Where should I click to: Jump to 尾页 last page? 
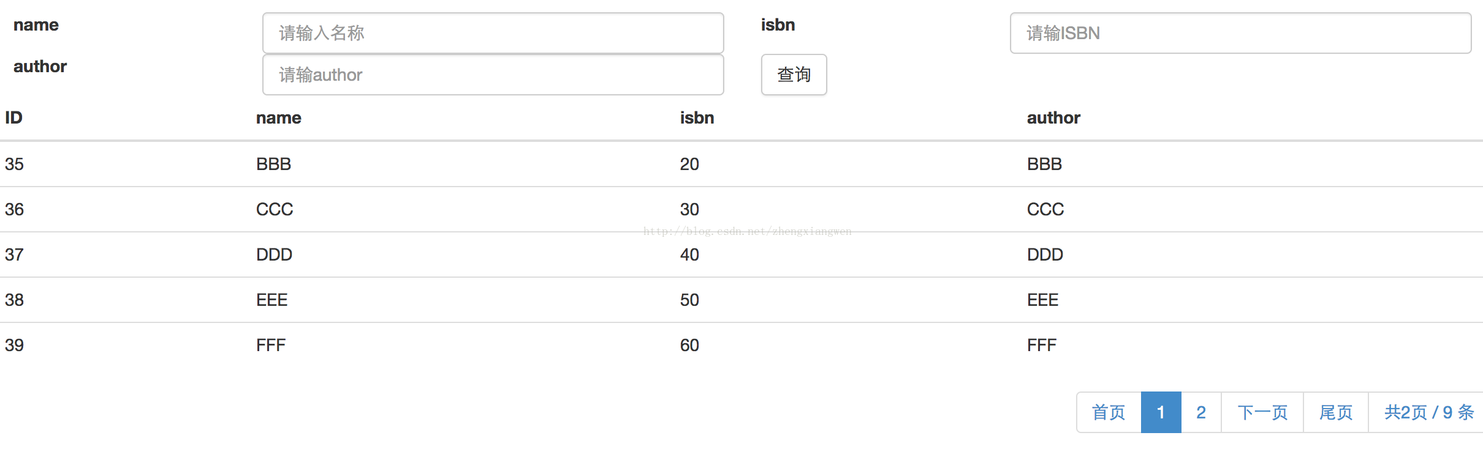click(1336, 412)
